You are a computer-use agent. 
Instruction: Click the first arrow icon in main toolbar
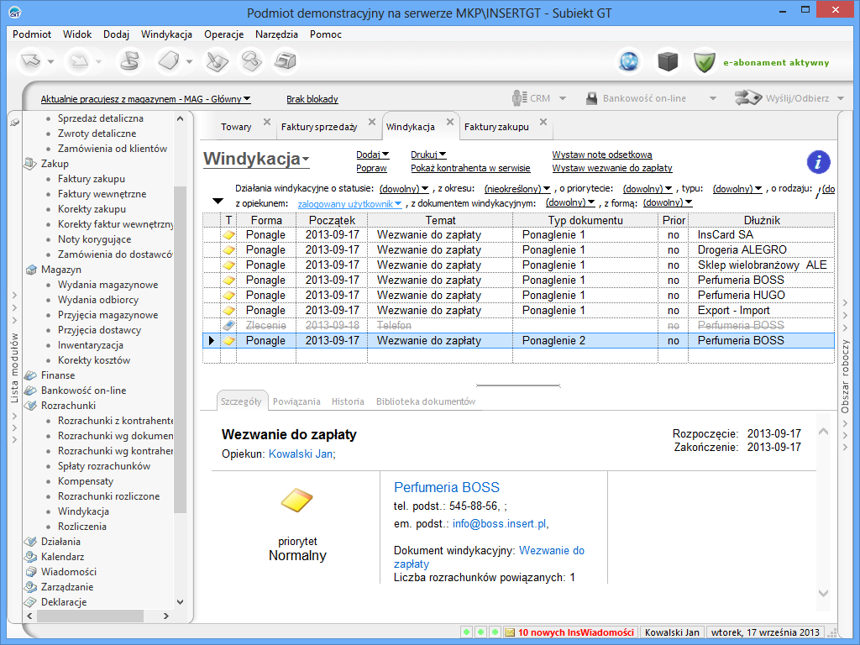(31, 61)
